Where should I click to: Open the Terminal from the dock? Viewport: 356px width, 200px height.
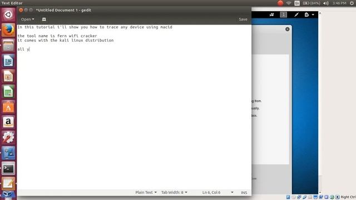pos(8,168)
